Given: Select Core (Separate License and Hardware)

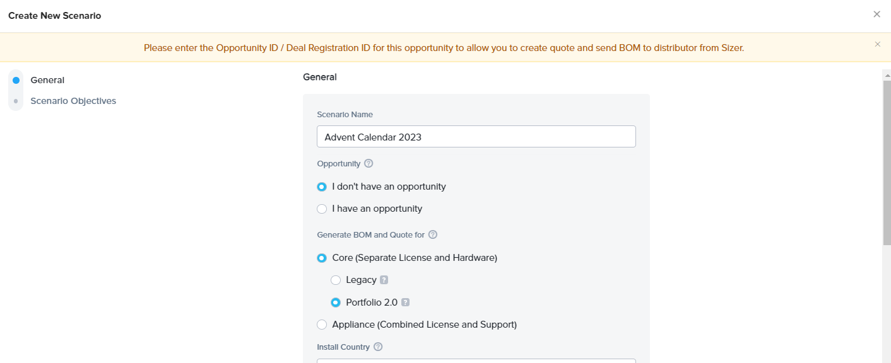Looking at the screenshot, I should point(322,258).
